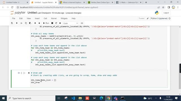This screenshot has height=101, width=181.
Task: Open File Explorer from the taskbar
Action: click(x=80, y=98)
